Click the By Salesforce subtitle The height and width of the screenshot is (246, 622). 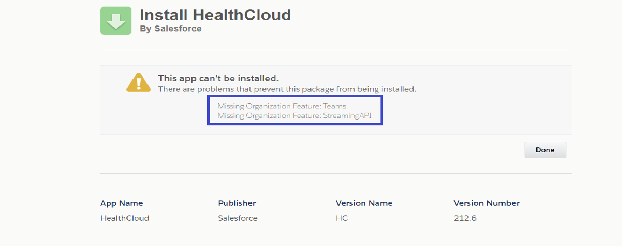(170, 29)
